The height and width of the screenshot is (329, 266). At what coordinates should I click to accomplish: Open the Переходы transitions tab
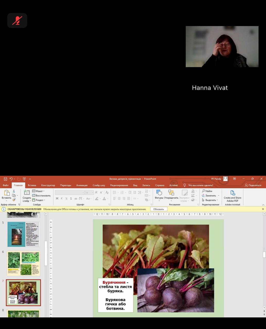[x=65, y=185]
